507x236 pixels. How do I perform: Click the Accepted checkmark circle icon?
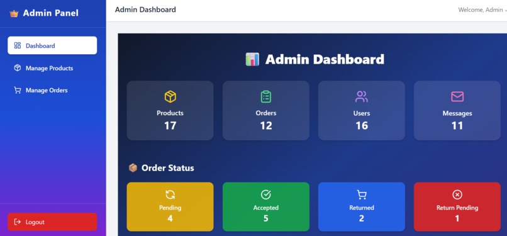[x=266, y=194]
